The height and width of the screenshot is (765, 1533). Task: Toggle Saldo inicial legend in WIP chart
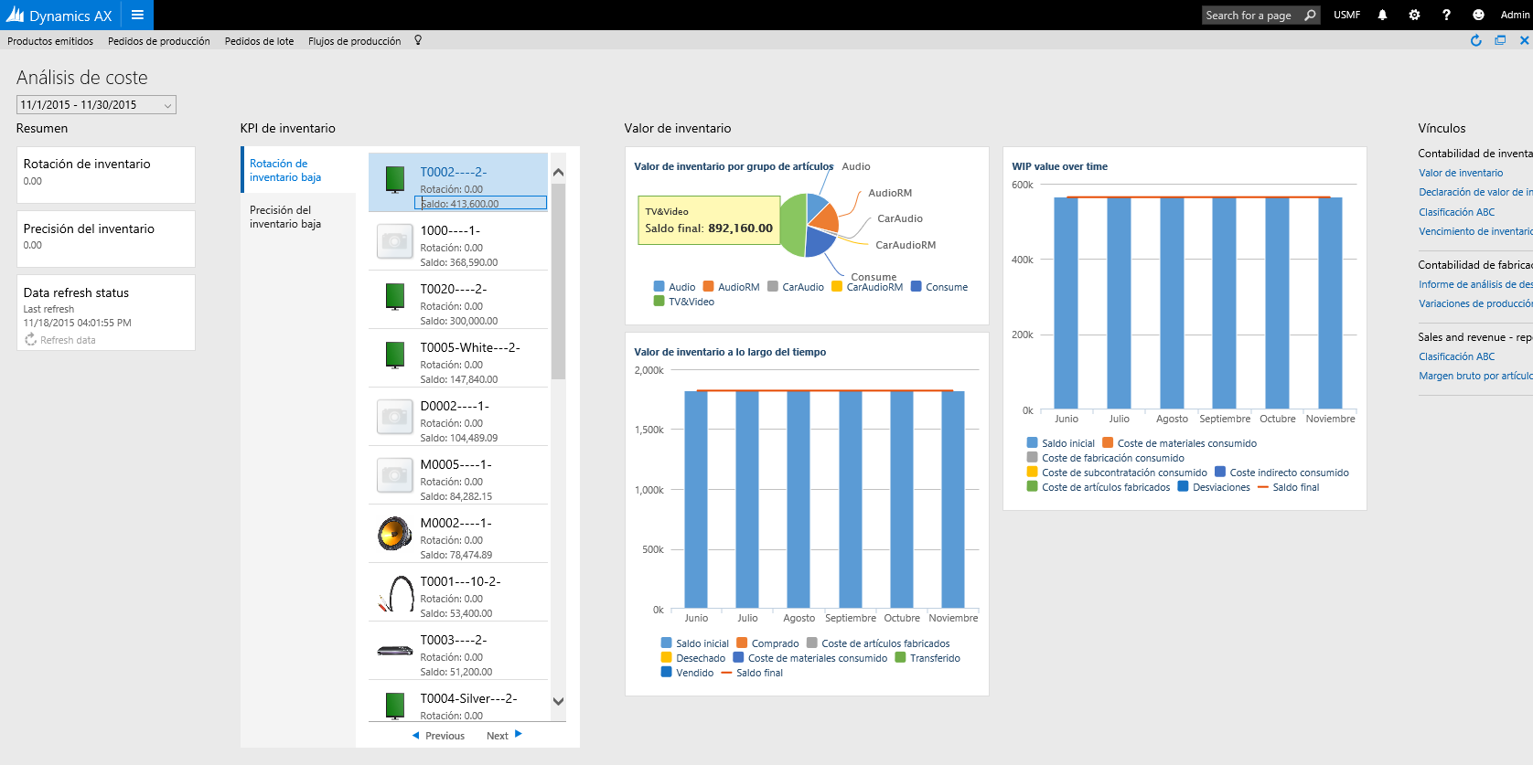point(1060,443)
